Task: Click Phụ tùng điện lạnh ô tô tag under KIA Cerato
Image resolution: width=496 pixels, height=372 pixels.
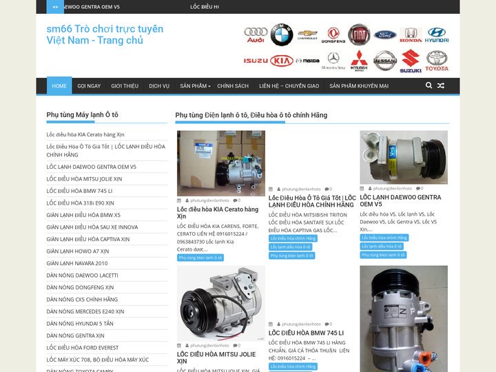Action: point(200,258)
